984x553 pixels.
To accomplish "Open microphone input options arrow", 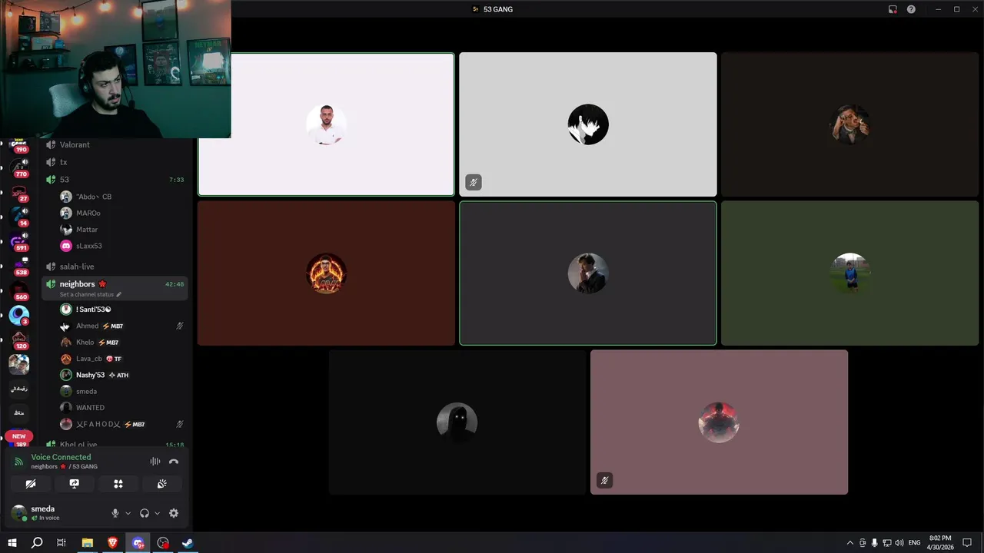I will [x=128, y=513].
